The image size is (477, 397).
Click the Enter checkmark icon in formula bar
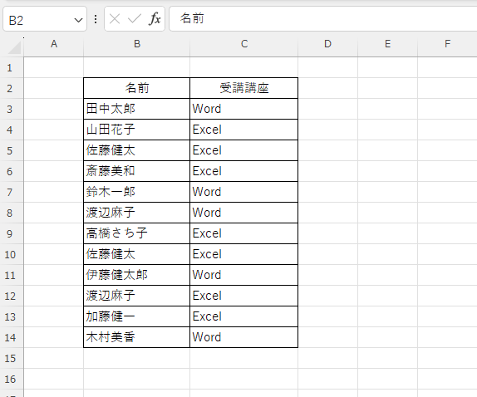click(x=134, y=19)
